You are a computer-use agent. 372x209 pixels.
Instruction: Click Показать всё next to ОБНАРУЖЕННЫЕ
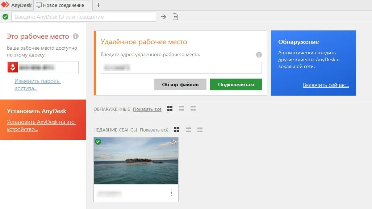147,109
